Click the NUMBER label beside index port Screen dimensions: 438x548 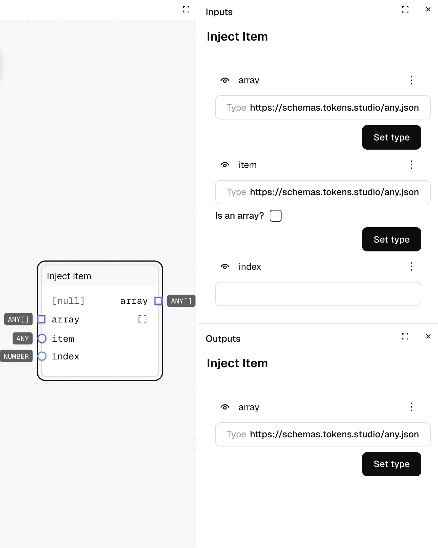point(16,356)
